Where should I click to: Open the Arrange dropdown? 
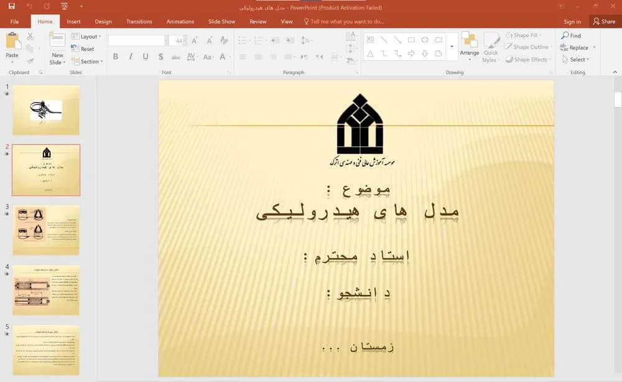click(x=470, y=47)
